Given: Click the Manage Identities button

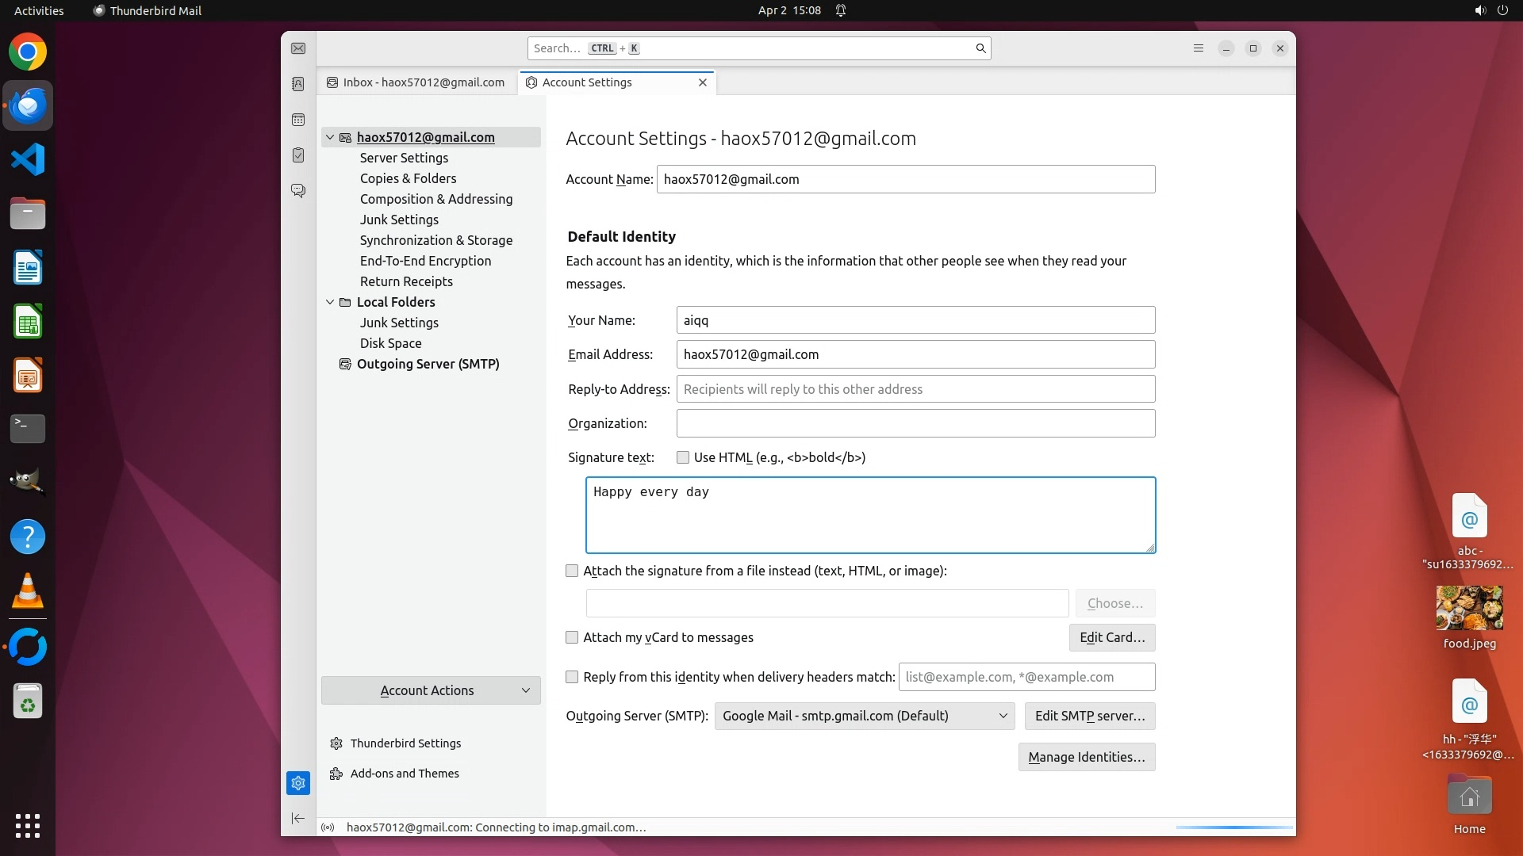Looking at the screenshot, I should click(x=1086, y=757).
